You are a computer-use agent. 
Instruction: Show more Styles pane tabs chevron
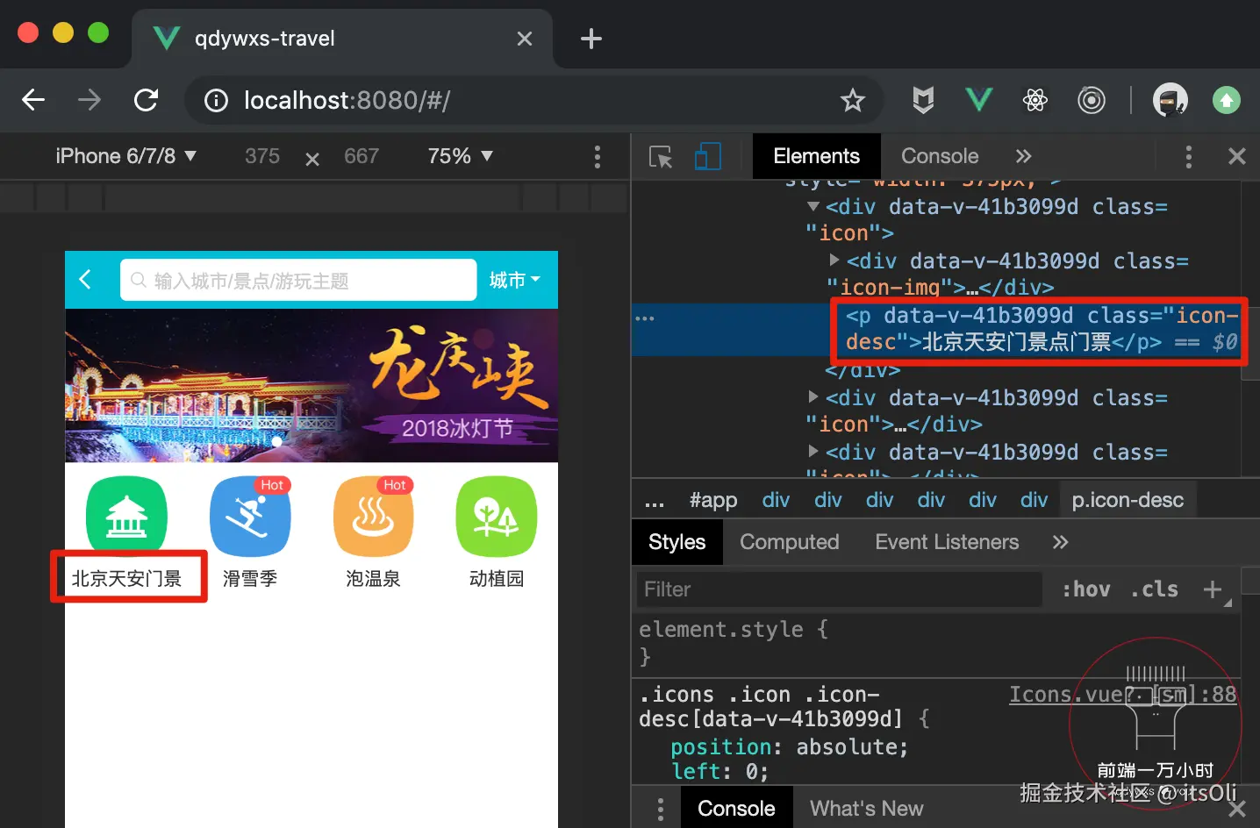pyautogui.click(x=1060, y=542)
